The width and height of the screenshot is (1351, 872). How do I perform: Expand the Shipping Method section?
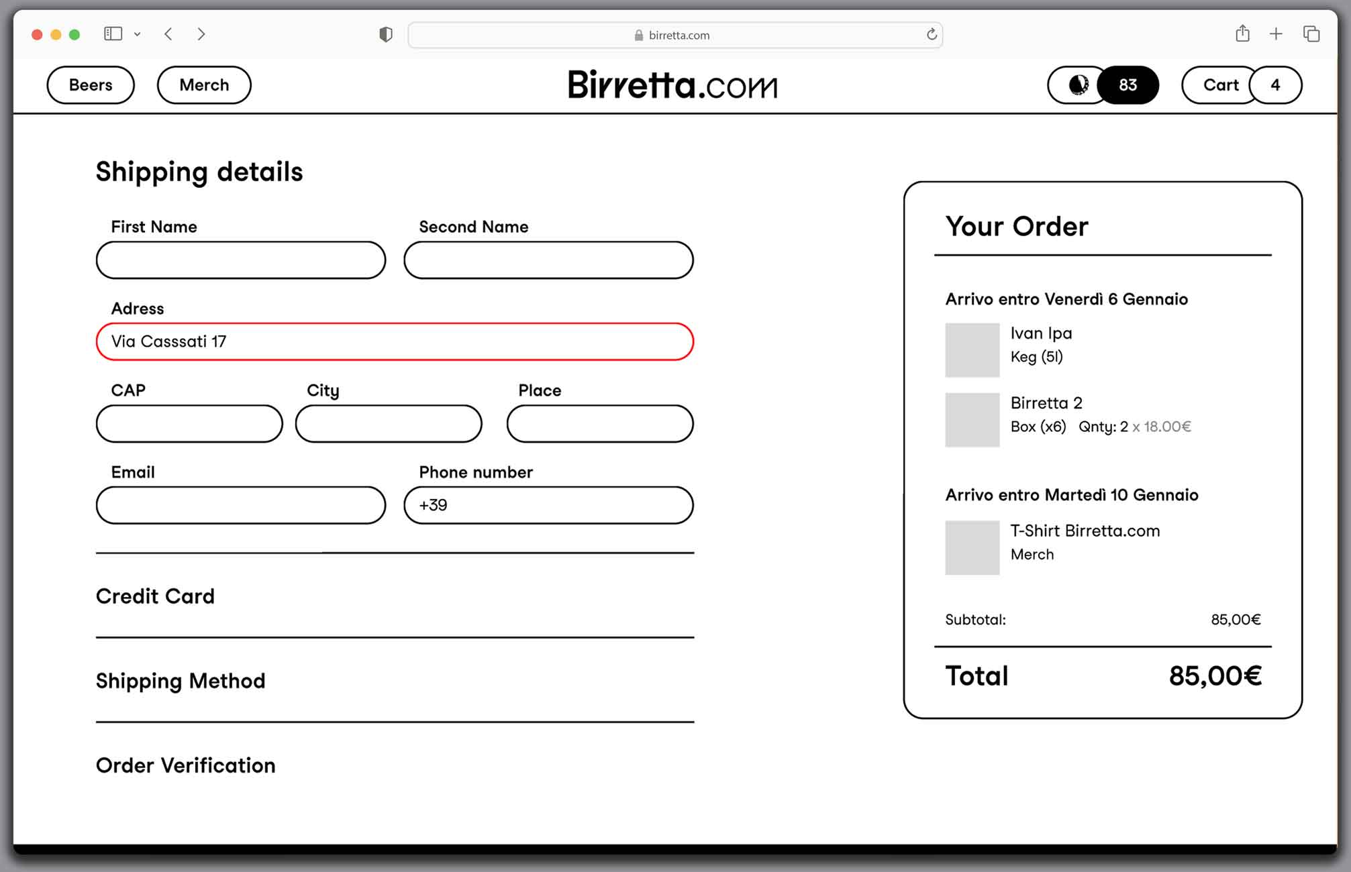pos(181,681)
